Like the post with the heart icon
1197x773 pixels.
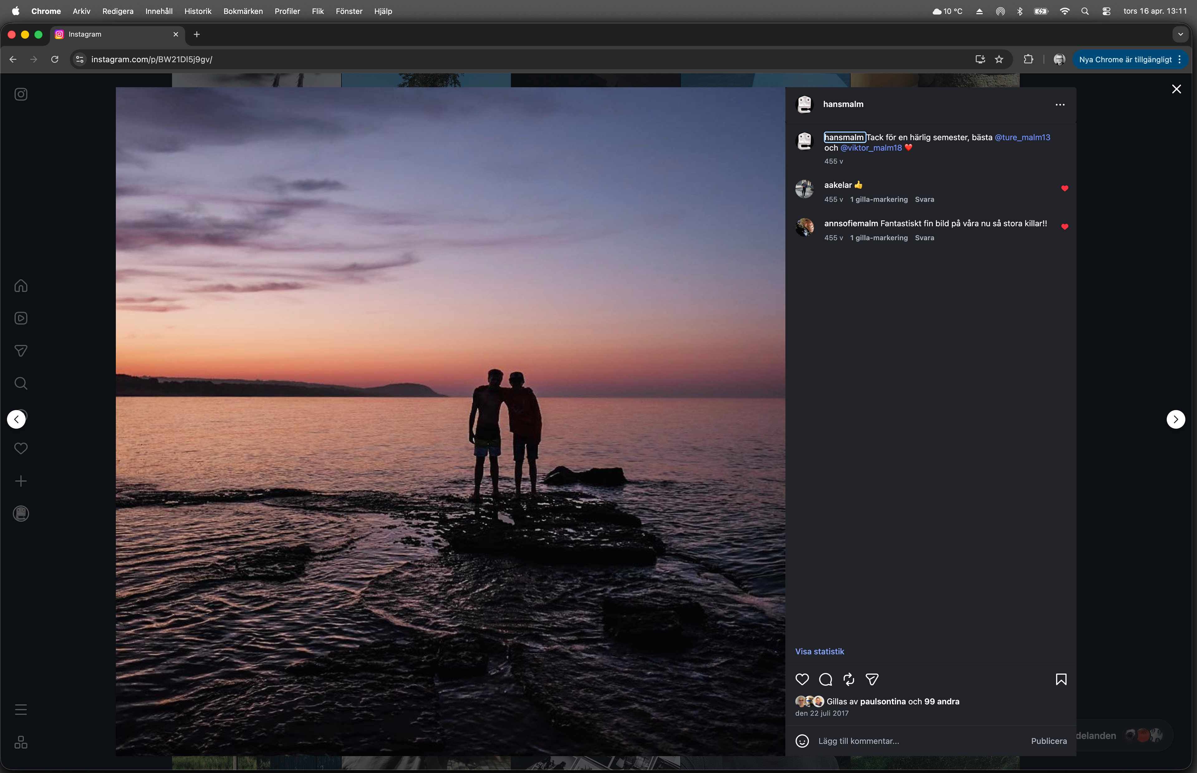(x=802, y=679)
